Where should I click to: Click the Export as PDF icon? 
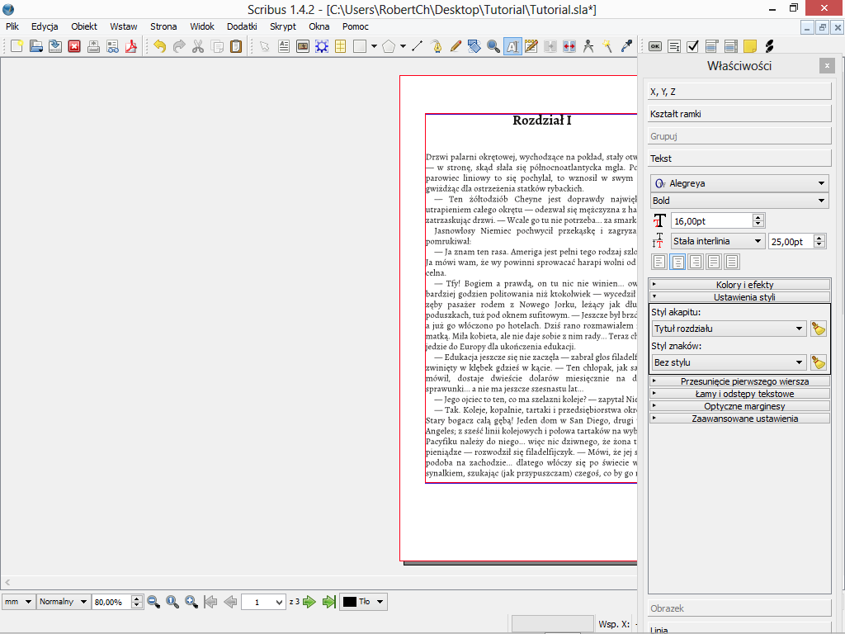coord(130,46)
